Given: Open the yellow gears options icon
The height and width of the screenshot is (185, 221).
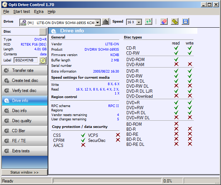Looking at the screenshot, I should tap(174, 22).
